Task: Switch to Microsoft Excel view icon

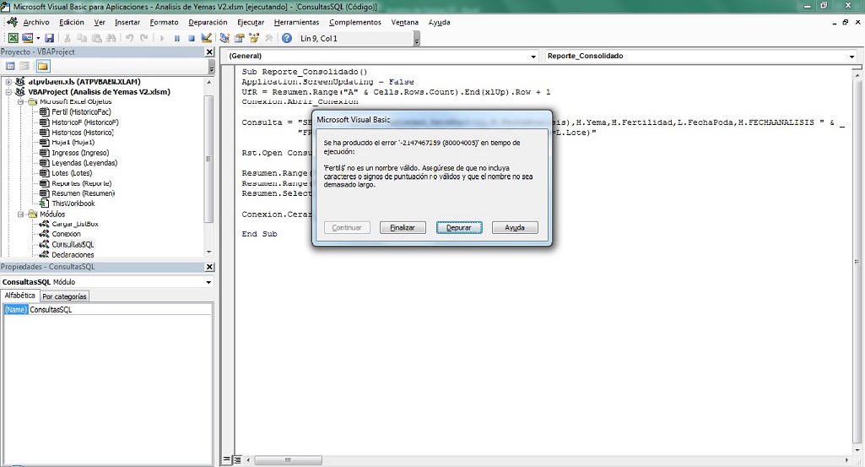Action: [13, 38]
